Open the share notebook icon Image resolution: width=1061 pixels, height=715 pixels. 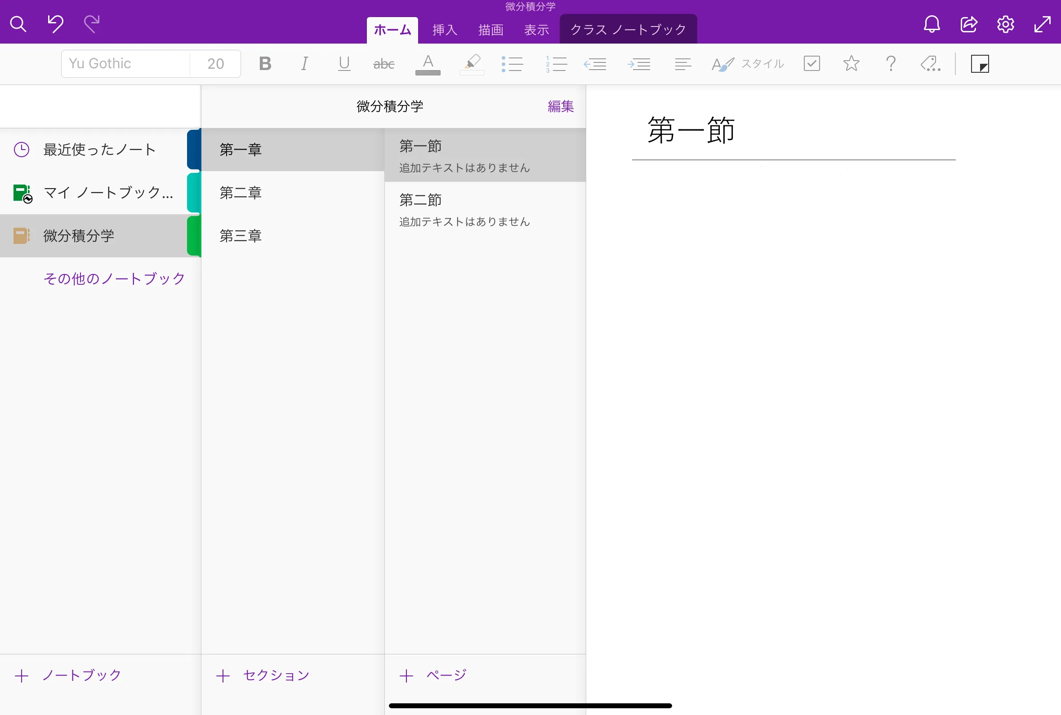tap(968, 24)
